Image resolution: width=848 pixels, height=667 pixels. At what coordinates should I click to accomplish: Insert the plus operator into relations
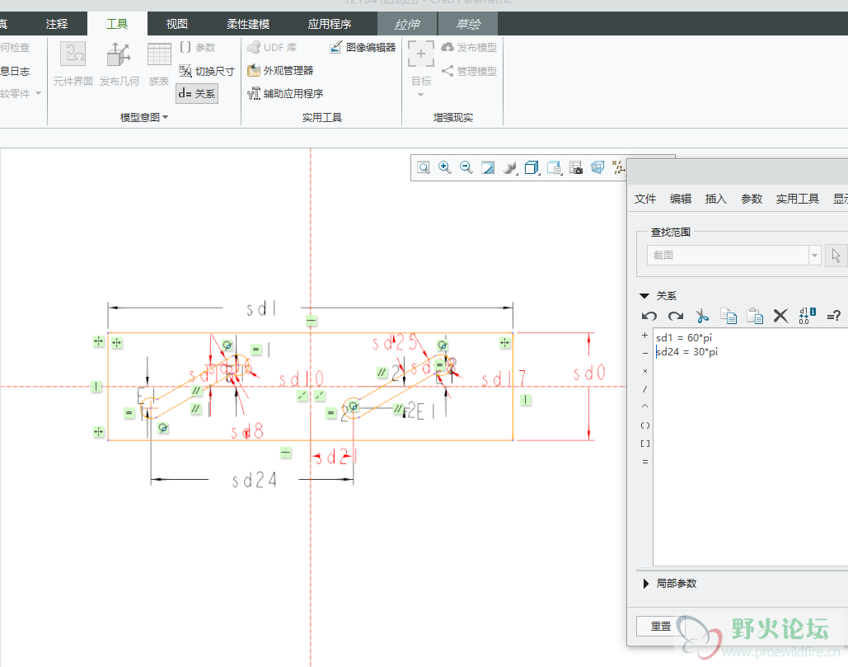[x=644, y=336]
